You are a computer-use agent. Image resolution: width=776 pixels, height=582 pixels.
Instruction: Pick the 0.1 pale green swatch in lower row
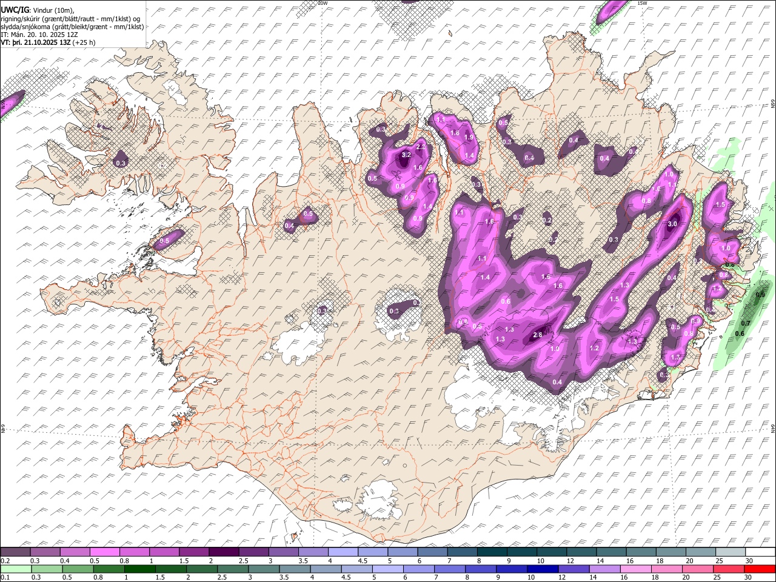(x=15, y=569)
